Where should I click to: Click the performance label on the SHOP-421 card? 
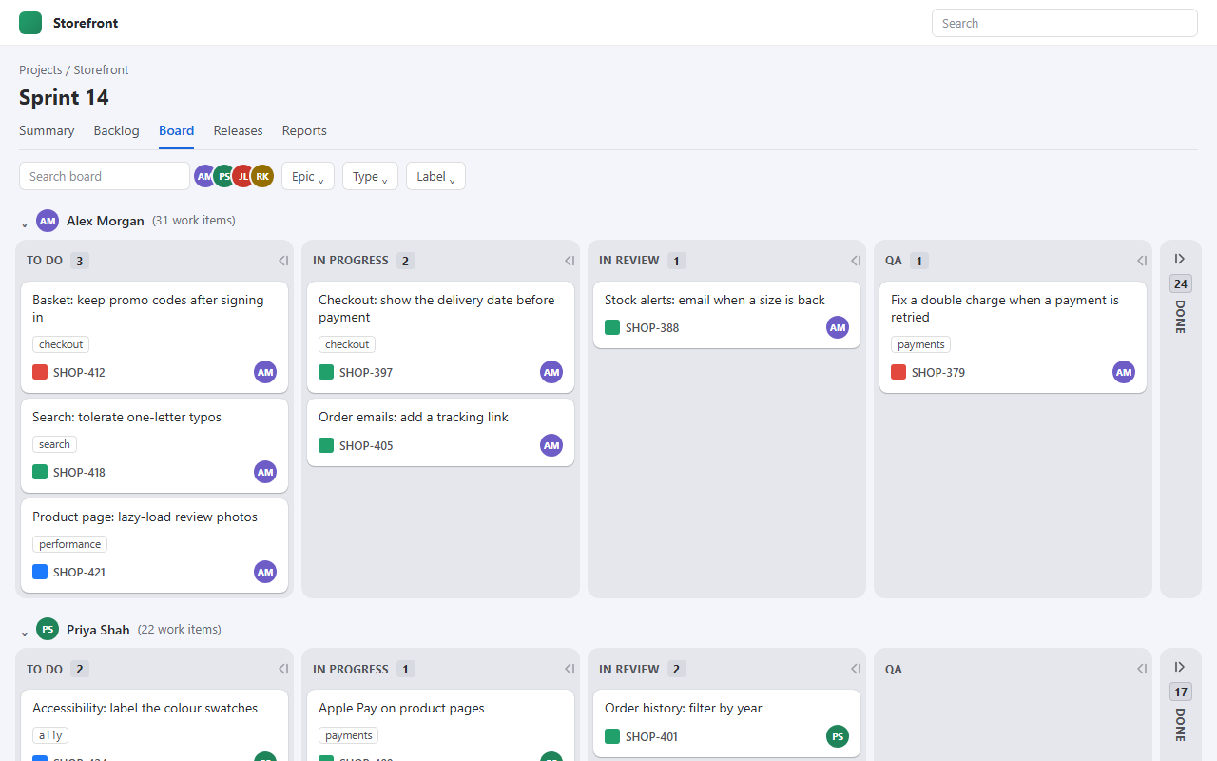(x=70, y=544)
